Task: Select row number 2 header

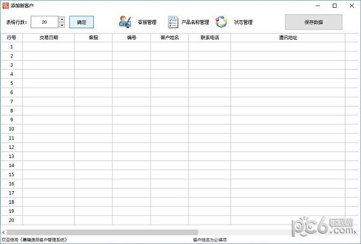Action: pyautogui.click(x=11, y=56)
